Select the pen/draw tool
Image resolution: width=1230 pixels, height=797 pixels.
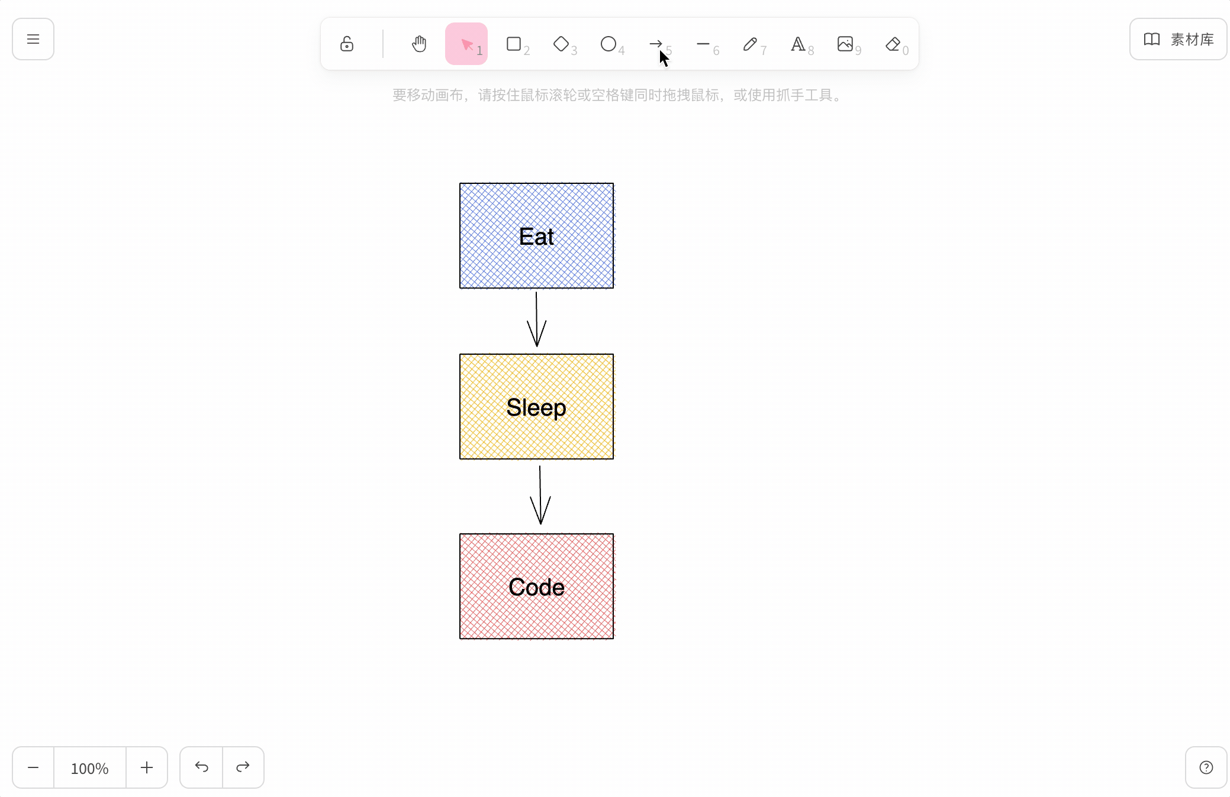(751, 42)
